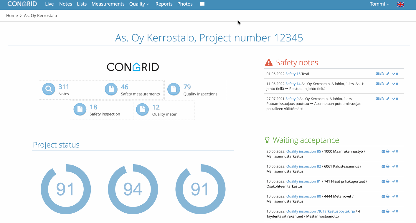The width and height of the screenshot is (416, 223).
Task: Click the printer icon for Quality inspection 79
Action: (388, 212)
